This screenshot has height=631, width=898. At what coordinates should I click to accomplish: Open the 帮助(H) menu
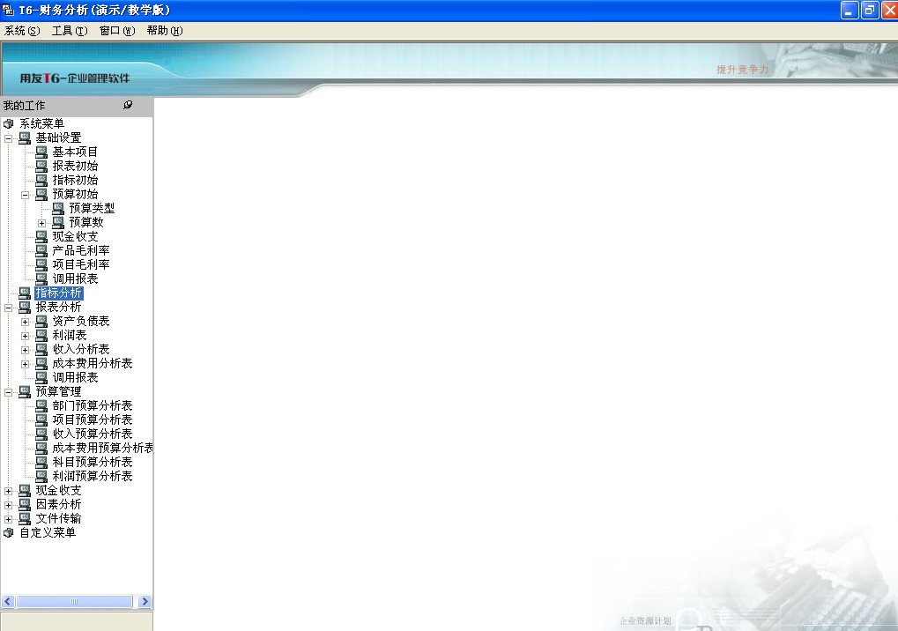click(x=165, y=31)
